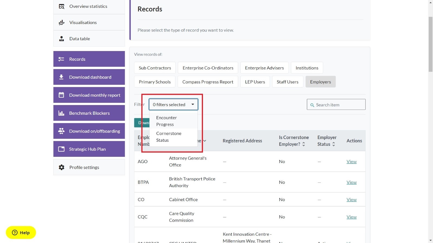This screenshot has width=433, height=243.
Task: Click the Profile settings gear icon
Action: pyautogui.click(x=61, y=167)
